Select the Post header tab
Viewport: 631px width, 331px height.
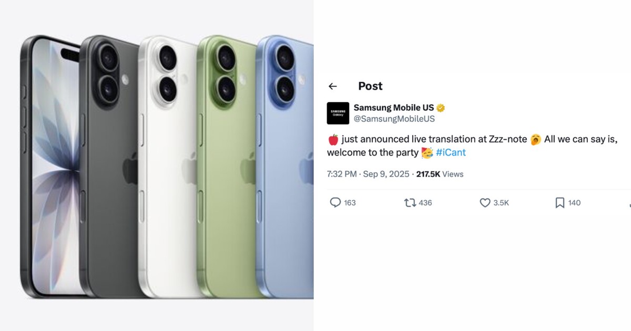(x=370, y=86)
